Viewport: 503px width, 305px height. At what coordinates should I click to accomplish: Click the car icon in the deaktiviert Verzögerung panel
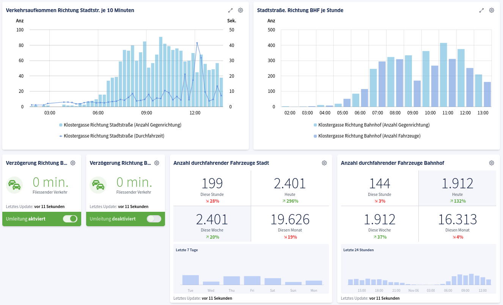pos(98,185)
